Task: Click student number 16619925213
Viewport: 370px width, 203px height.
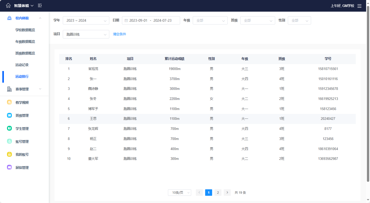Action: [328, 99]
